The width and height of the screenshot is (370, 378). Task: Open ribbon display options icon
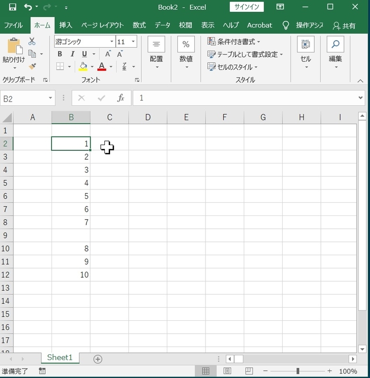(280, 7)
